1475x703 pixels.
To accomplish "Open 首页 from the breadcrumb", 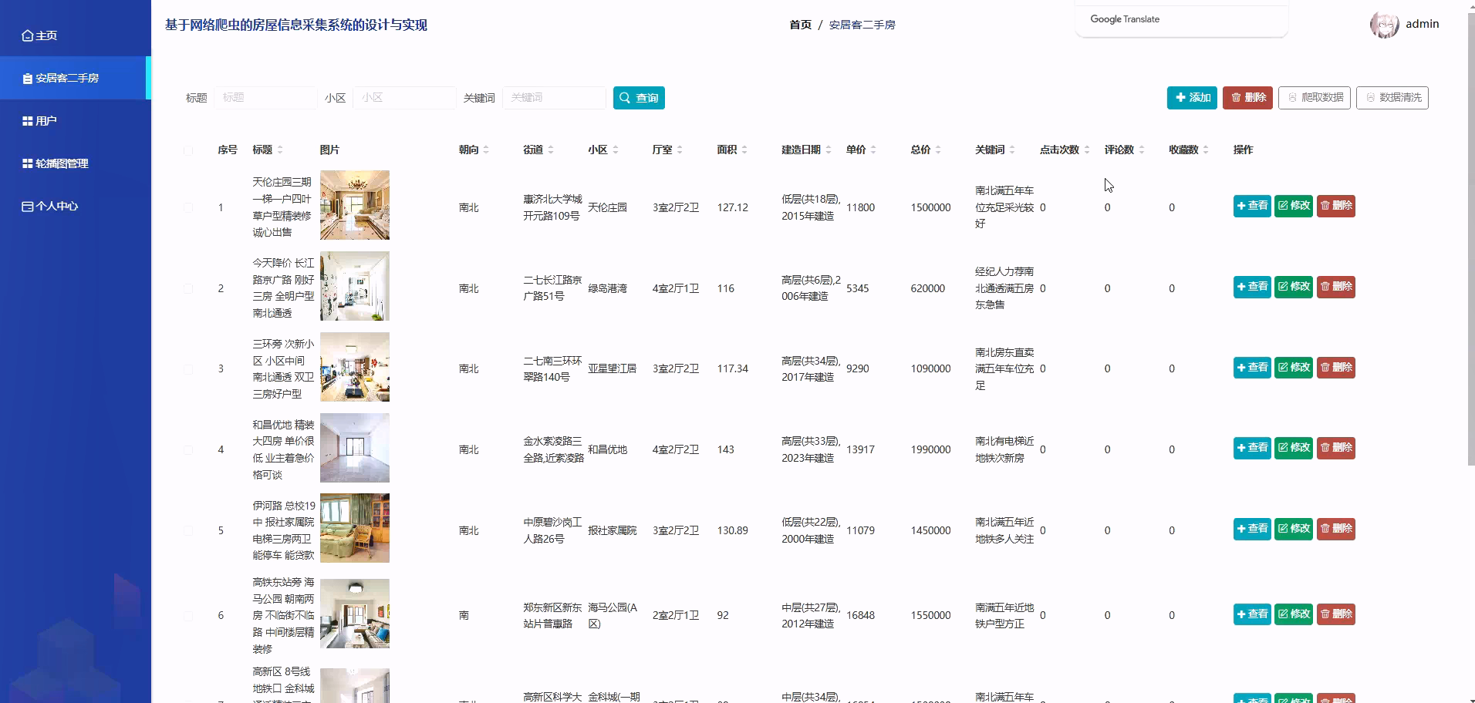I will pyautogui.click(x=800, y=25).
